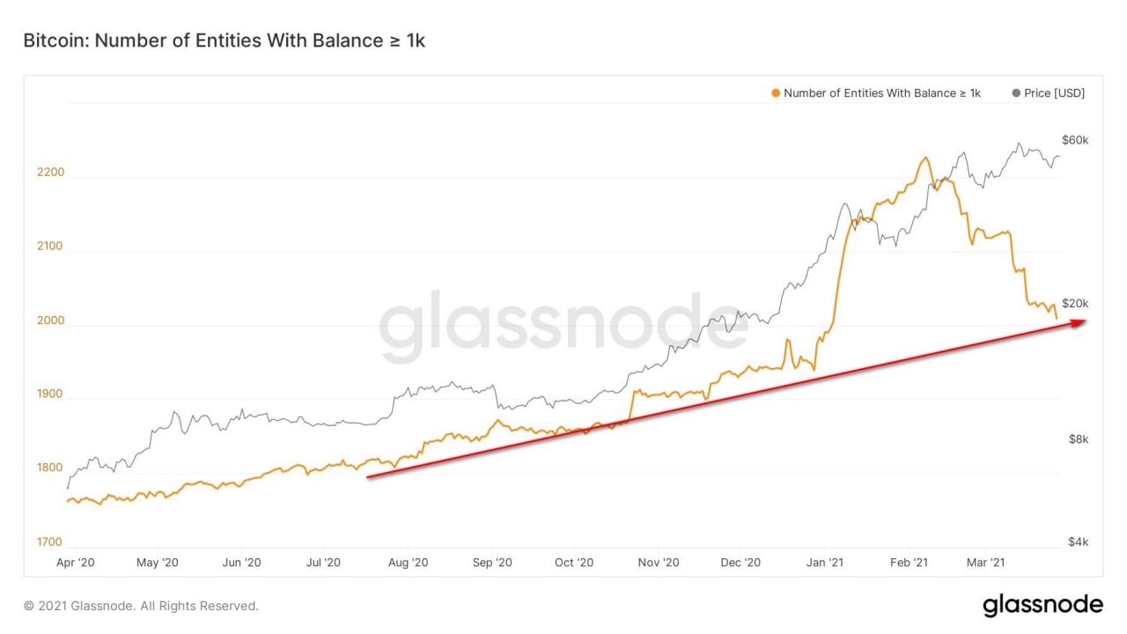Select the Mar '21 x-axis label
The image size is (1127, 634).
[986, 563]
